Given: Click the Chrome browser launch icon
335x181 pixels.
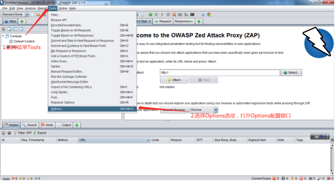Looking at the screenshot, I should tap(209, 14).
